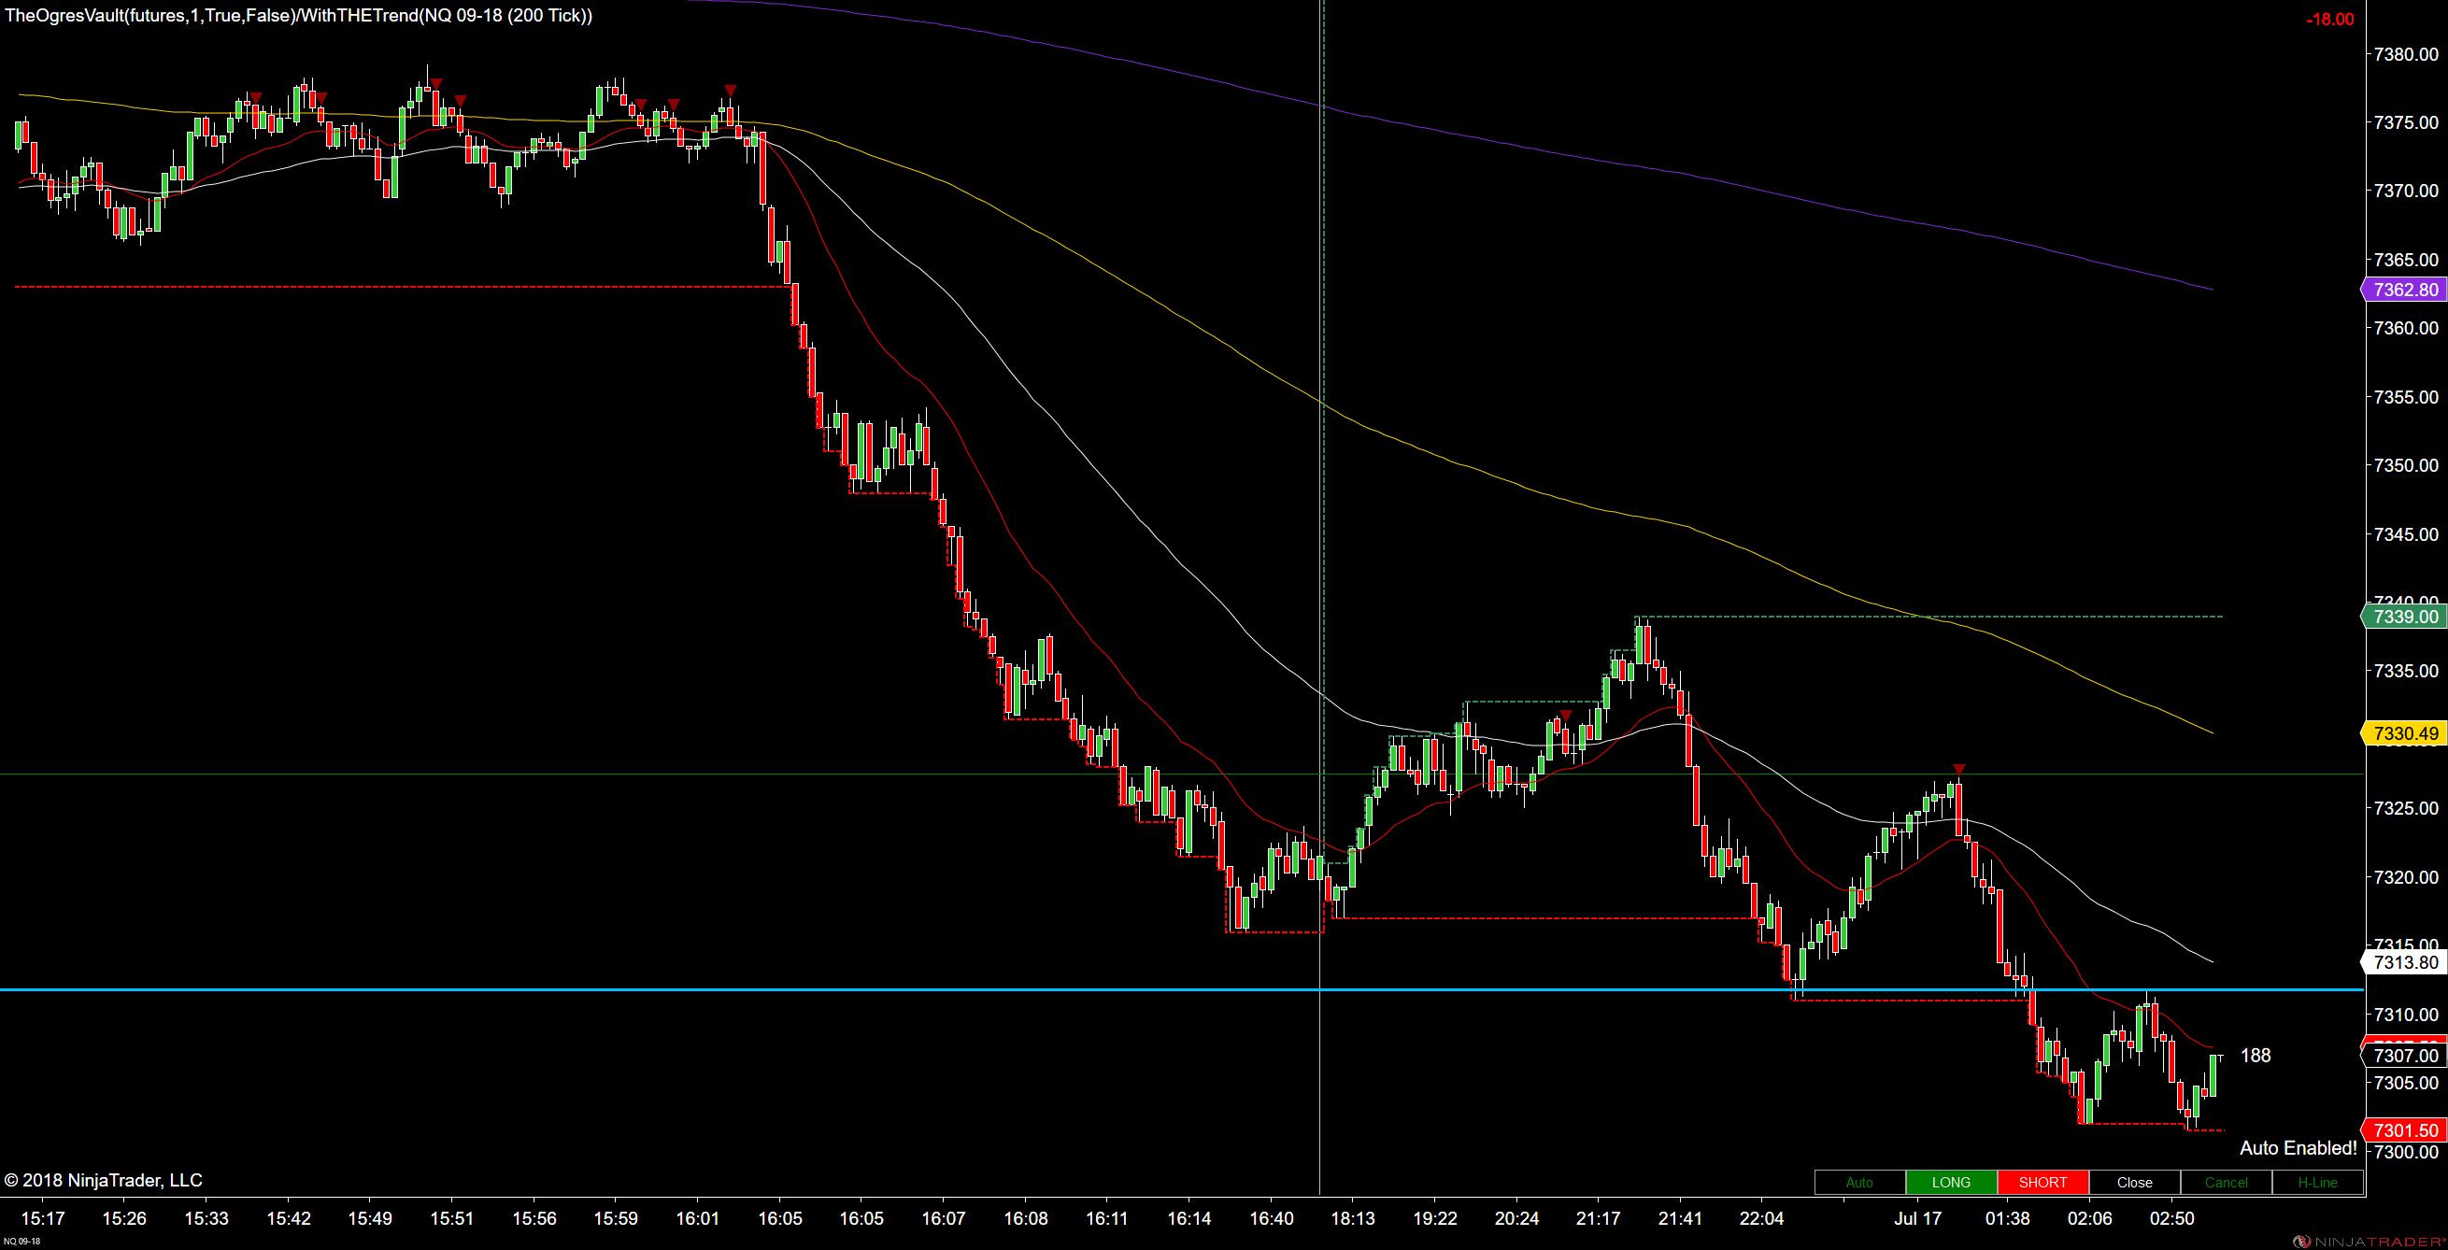Click the Close position button
The image size is (2448, 1250).
2134,1183
